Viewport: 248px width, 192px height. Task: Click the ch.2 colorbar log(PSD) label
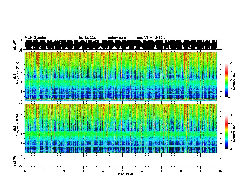click(235, 133)
